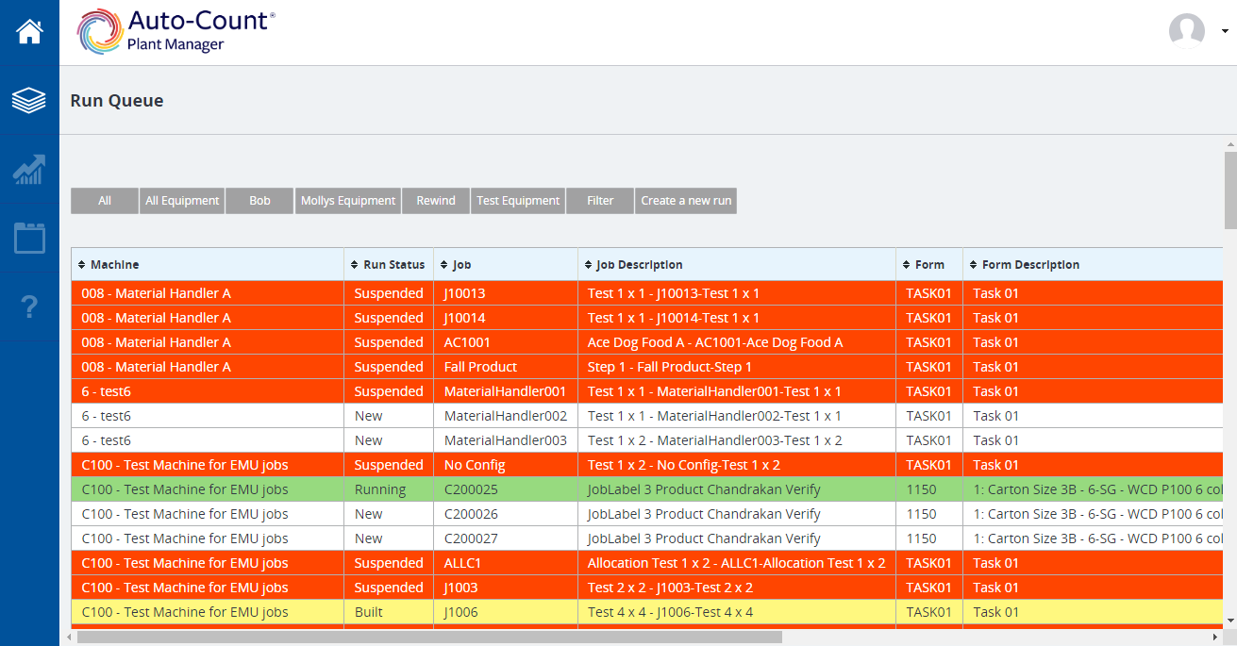
Task: Open the Filter button
Action: [x=598, y=200]
